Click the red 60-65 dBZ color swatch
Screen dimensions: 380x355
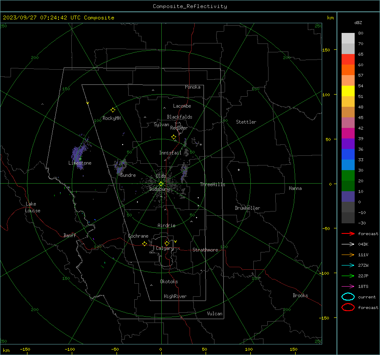click(348, 60)
